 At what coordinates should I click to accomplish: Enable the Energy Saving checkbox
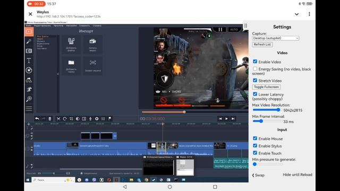point(255,68)
